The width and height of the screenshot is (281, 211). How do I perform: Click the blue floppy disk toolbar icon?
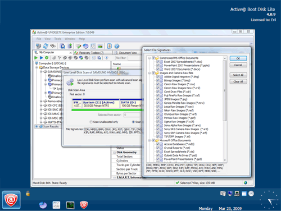pyautogui.click(x=62, y=46)
